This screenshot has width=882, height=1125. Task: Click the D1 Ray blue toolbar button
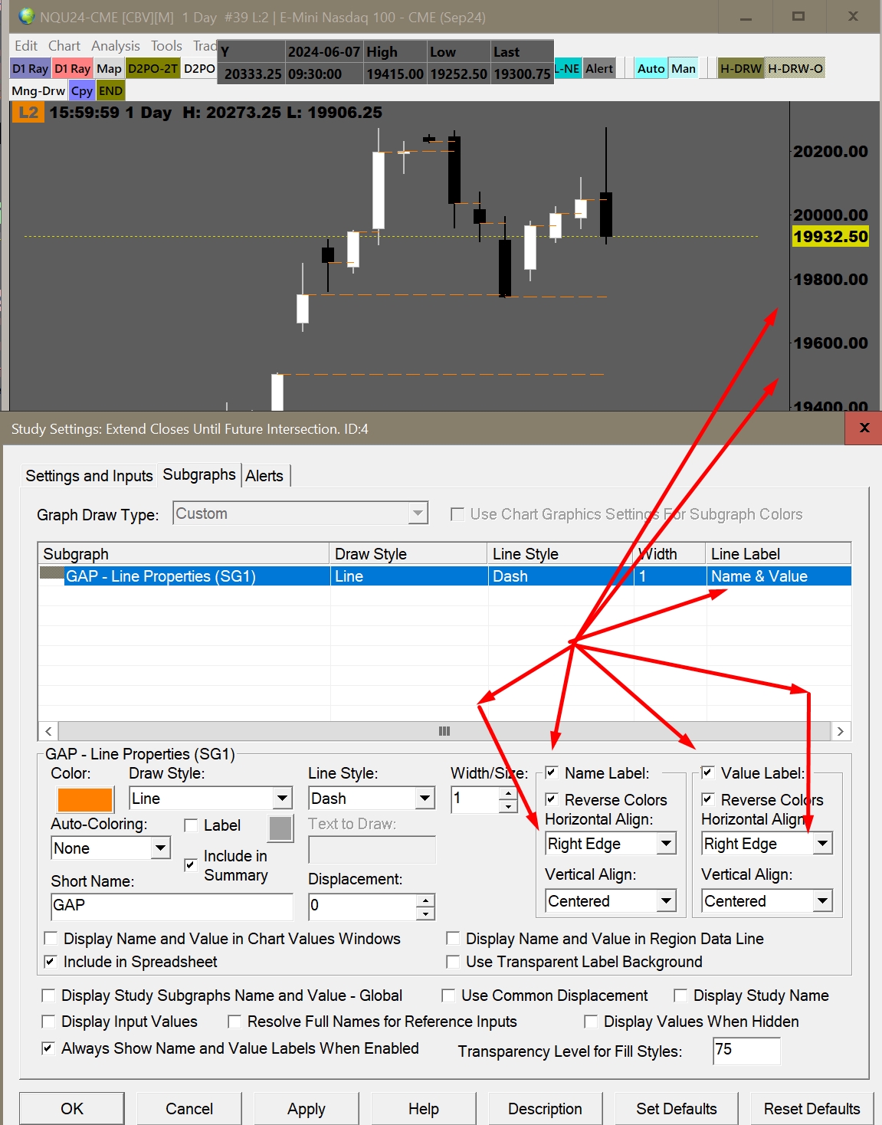[31, 69]
